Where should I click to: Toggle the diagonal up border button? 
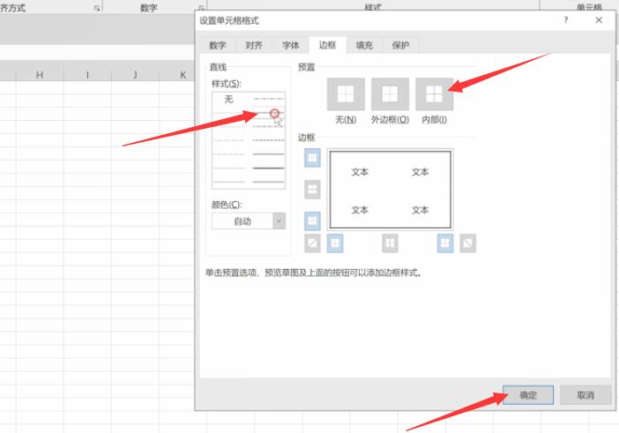312,243
